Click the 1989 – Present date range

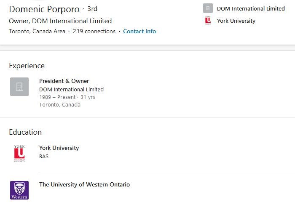(57, 97)
